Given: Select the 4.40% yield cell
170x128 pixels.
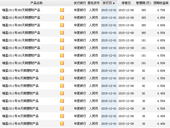Looking at the screenshot, I should pyautogui.click(x=161, y=124).
